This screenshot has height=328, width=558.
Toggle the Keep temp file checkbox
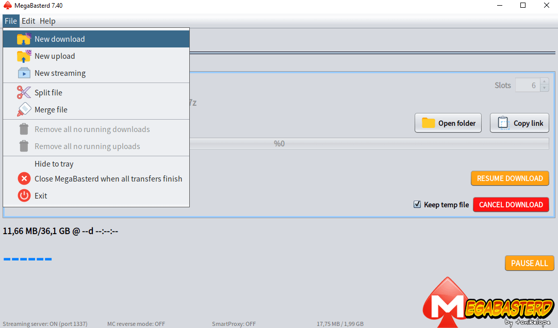pyautogui.click(x=417, y=204)
